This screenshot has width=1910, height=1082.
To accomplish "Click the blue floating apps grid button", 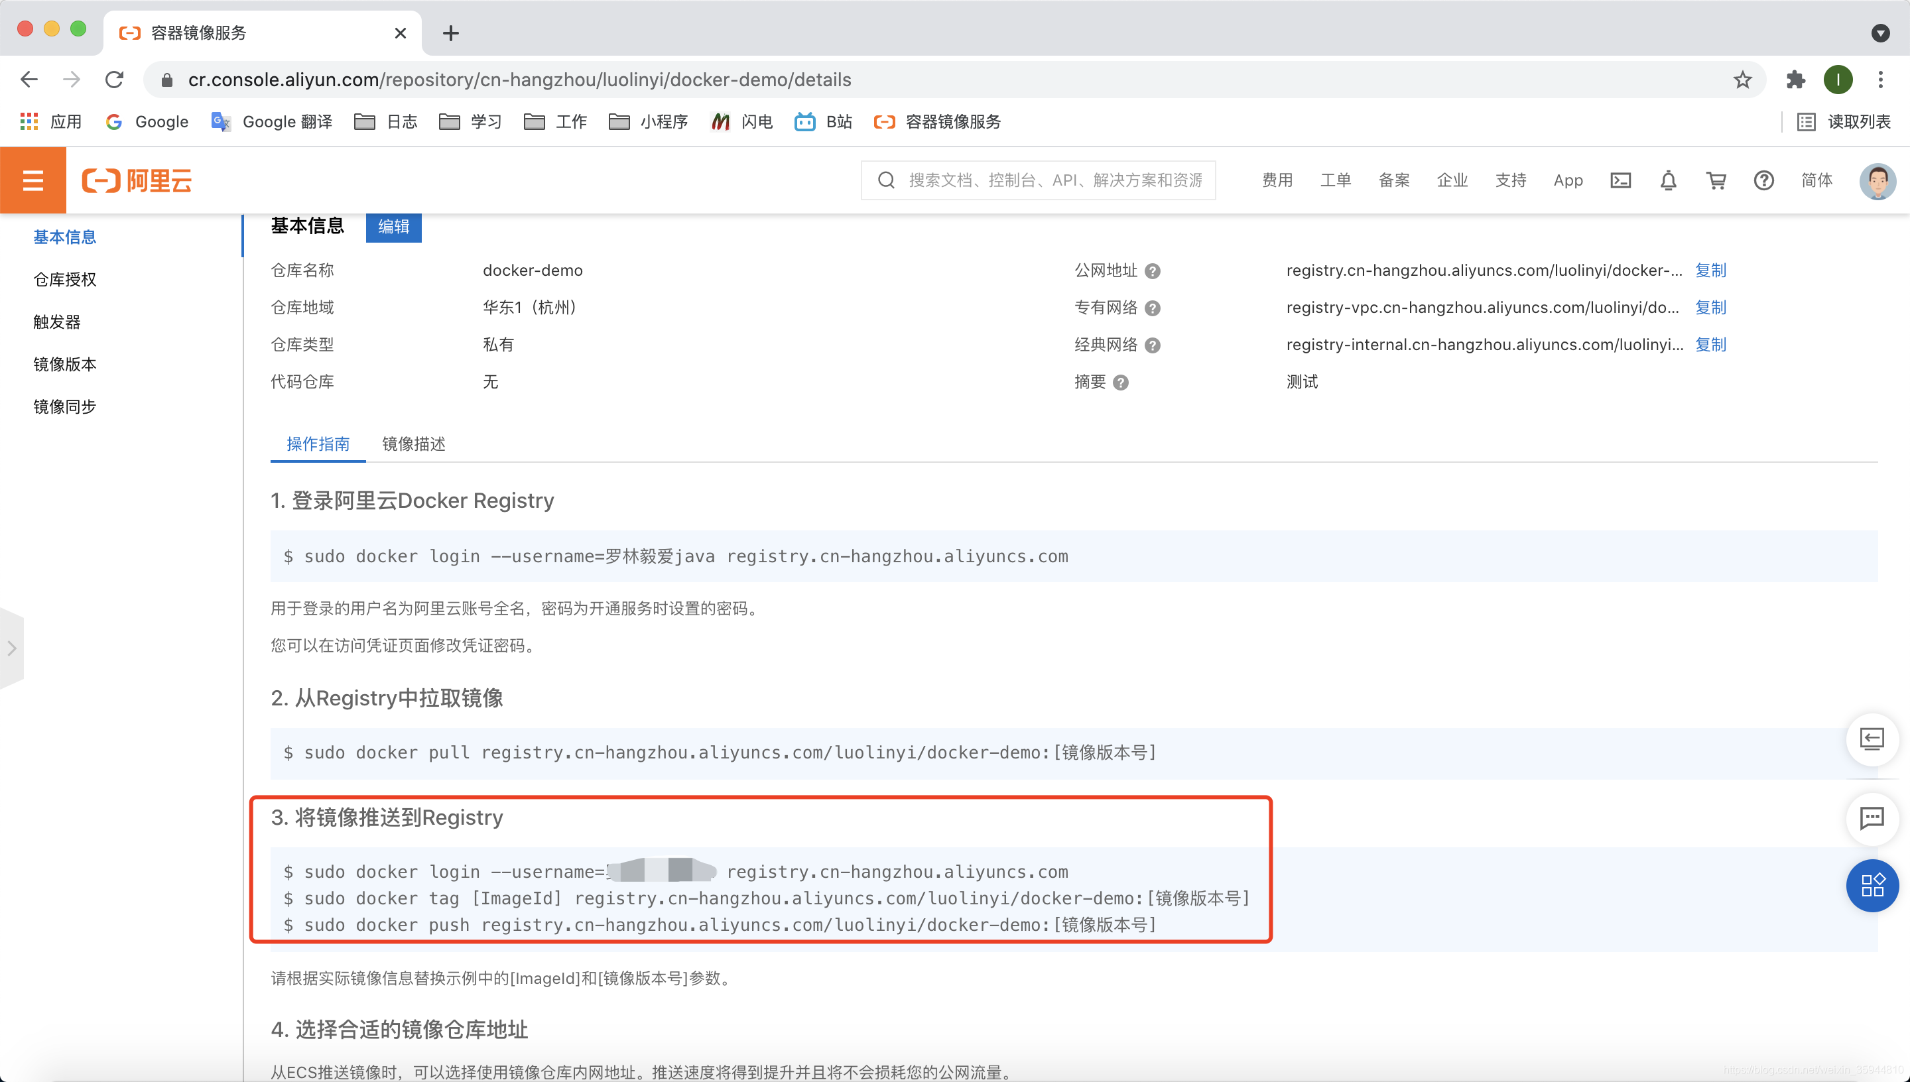I will click(x=1872, y=885).
